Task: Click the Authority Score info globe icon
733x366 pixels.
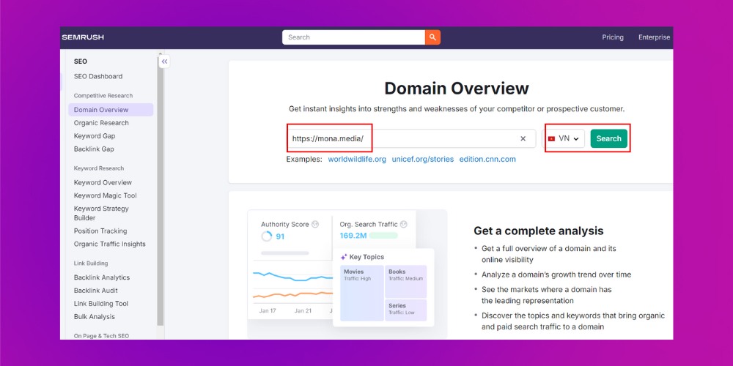Action: [315, 224]
